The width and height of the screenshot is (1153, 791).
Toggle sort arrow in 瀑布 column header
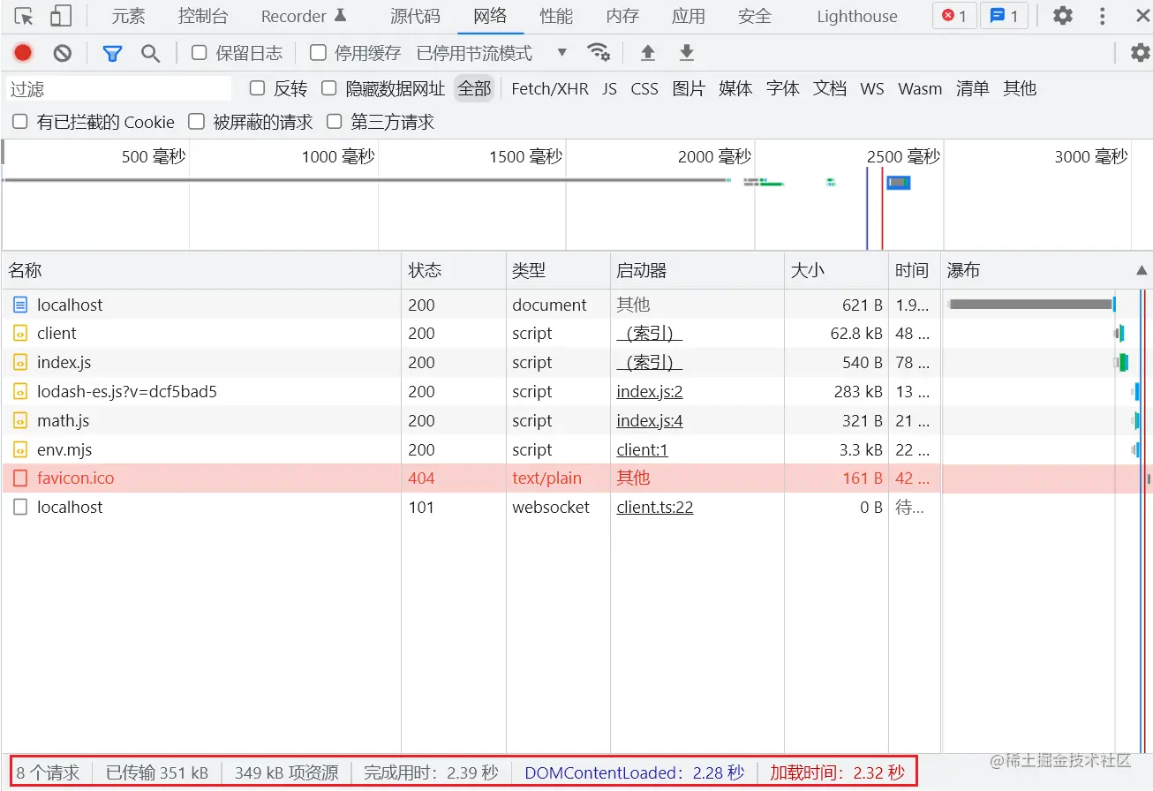coord(1142,271)
